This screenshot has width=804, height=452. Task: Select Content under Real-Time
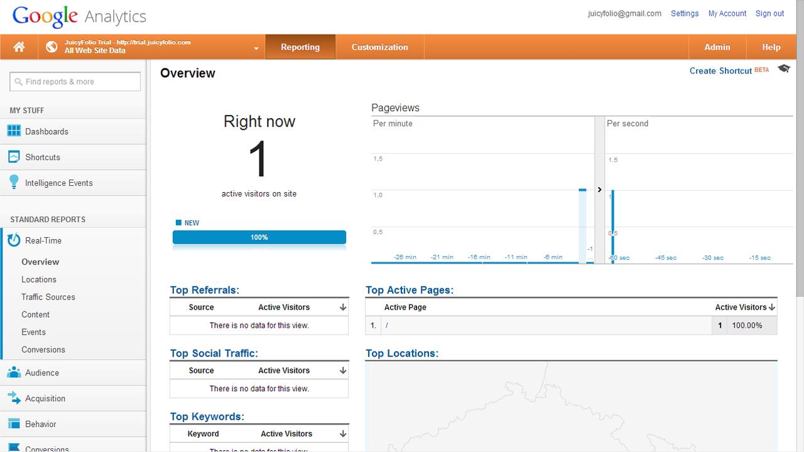(x=35, y=315)
